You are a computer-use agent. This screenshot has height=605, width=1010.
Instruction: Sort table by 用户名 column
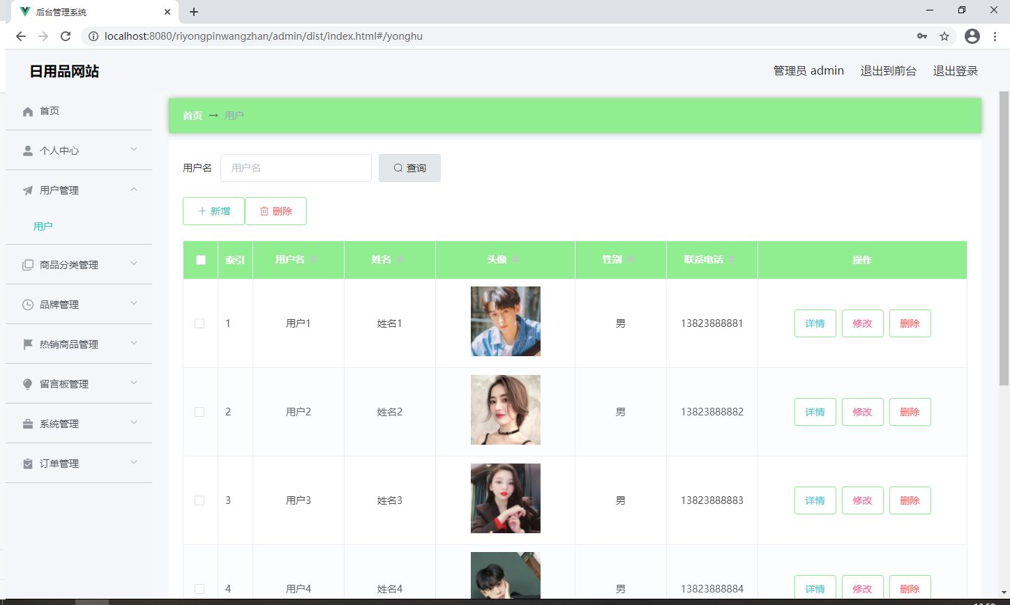314,259
